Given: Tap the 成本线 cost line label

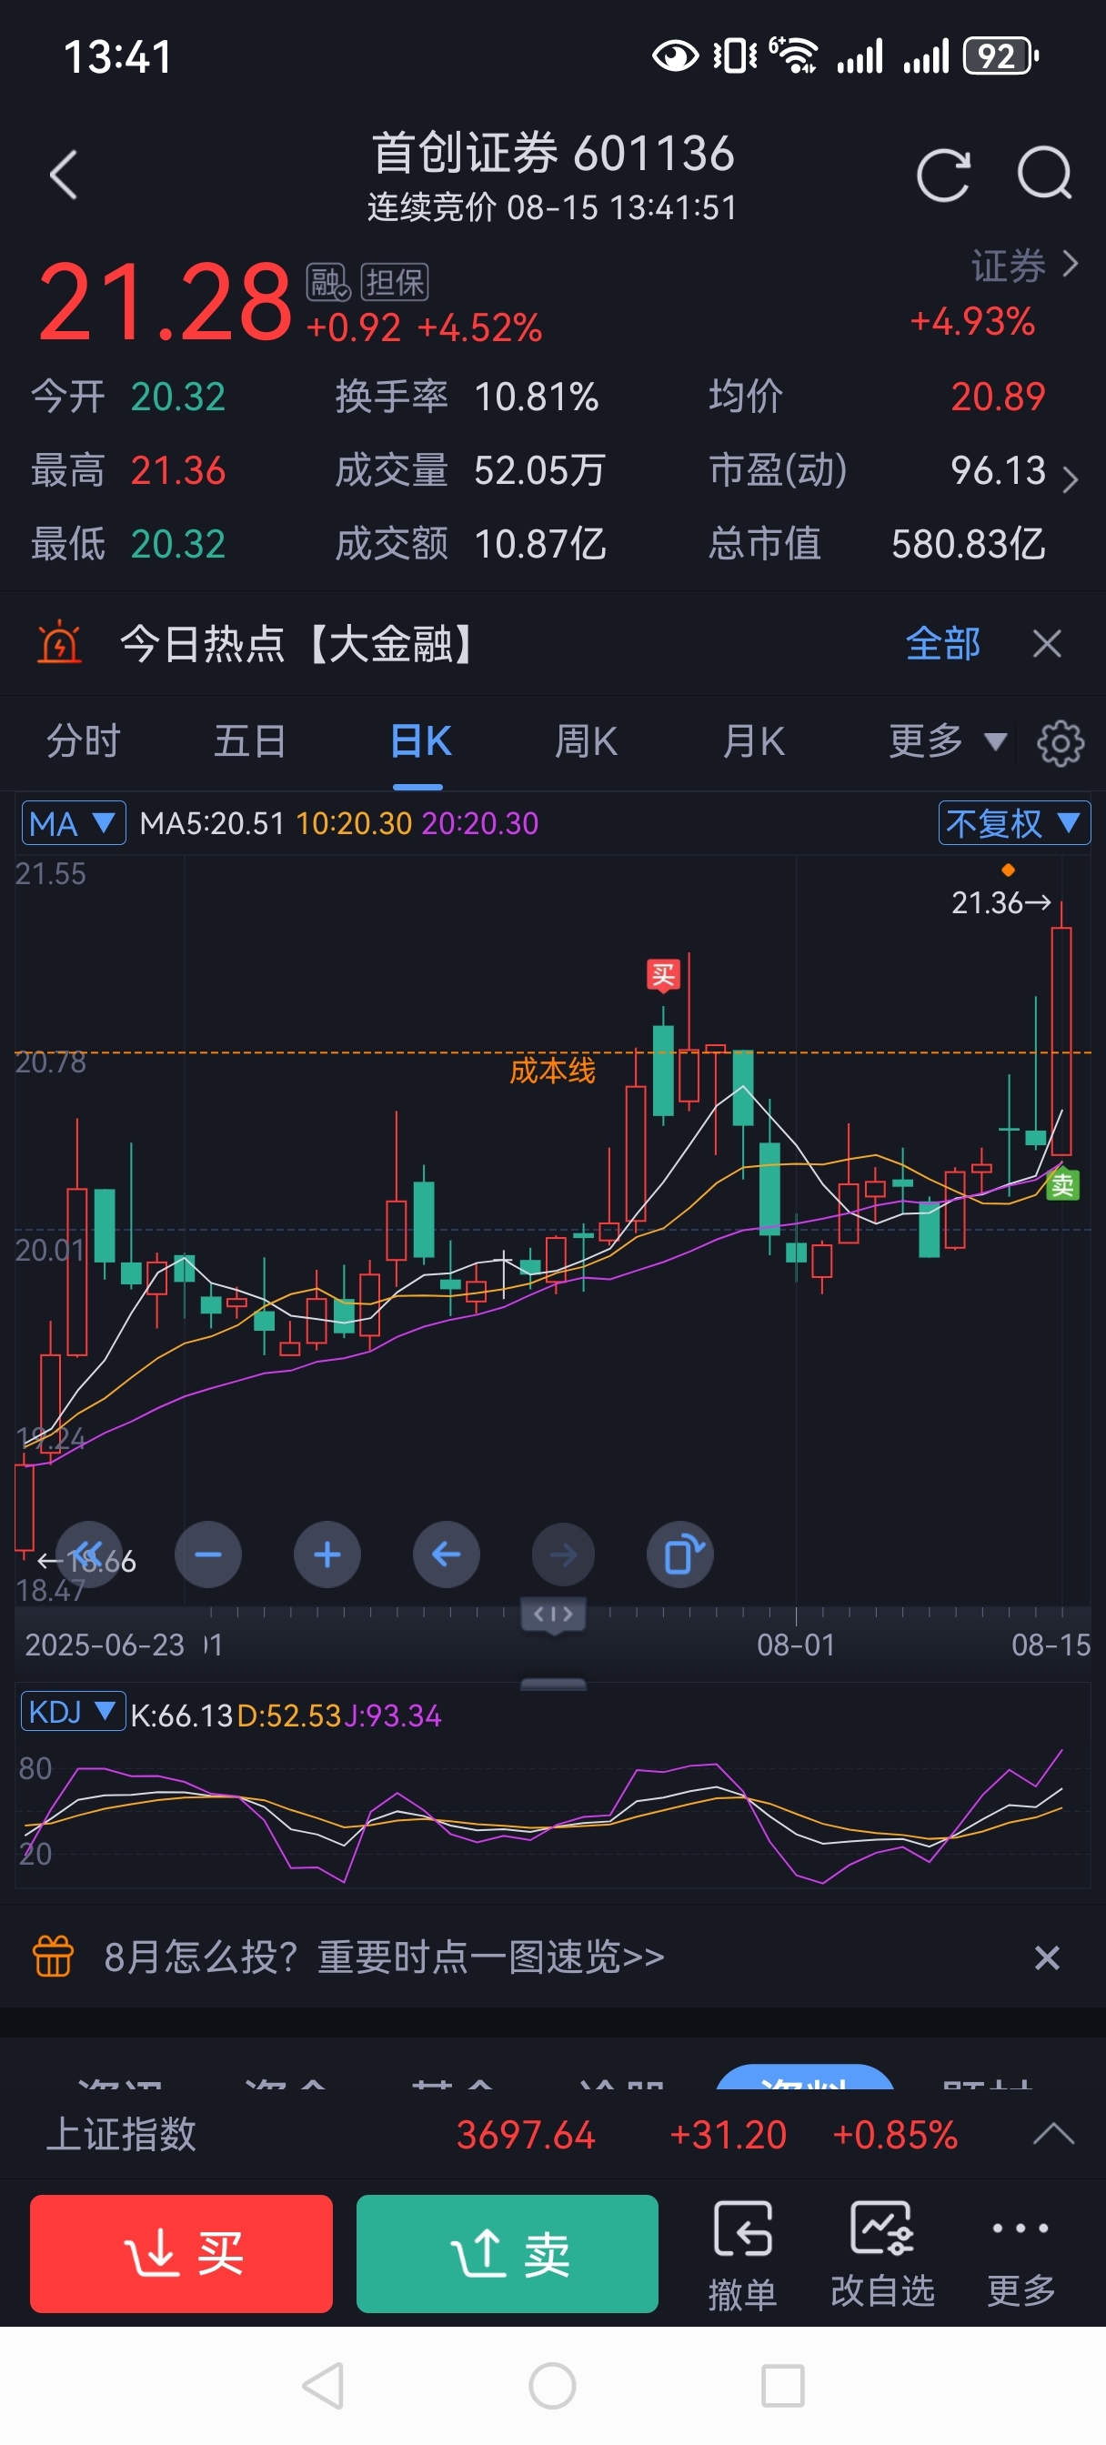Looking at the screenshot, I should pyautogui.click(x=551, y=1071).
